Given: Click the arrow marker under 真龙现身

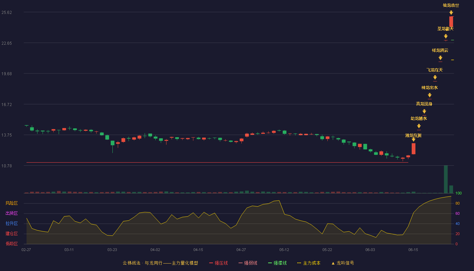Looking at the screenshot, I should click(x=424, y=111).
